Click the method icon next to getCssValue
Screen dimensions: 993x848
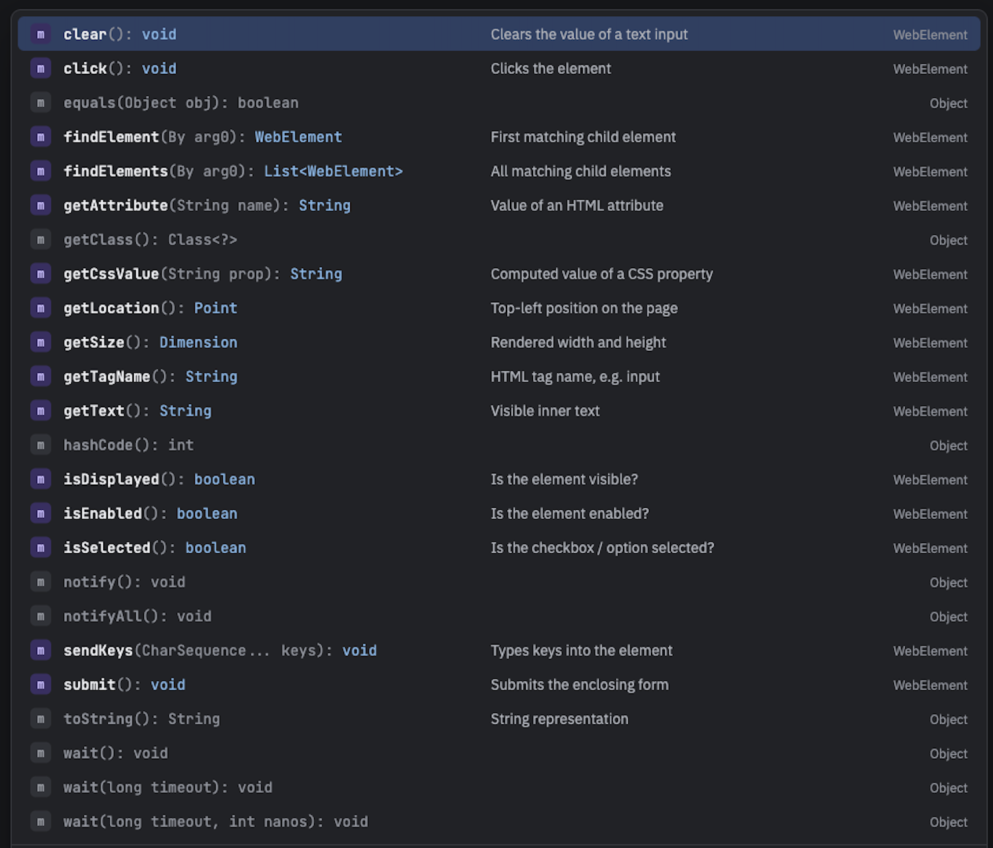click(x=41, y=274)
